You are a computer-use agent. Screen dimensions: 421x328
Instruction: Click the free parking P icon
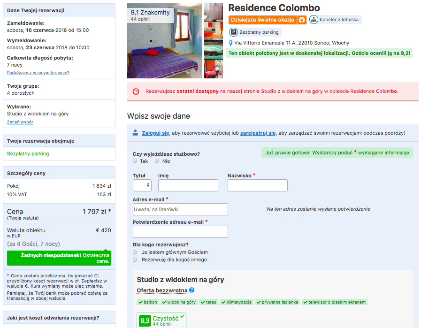tap(233, 32)
